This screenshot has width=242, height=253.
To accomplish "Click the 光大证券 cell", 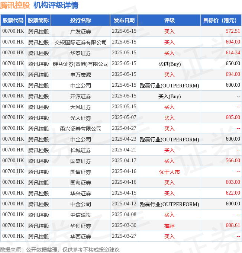I will click(81, 118).
